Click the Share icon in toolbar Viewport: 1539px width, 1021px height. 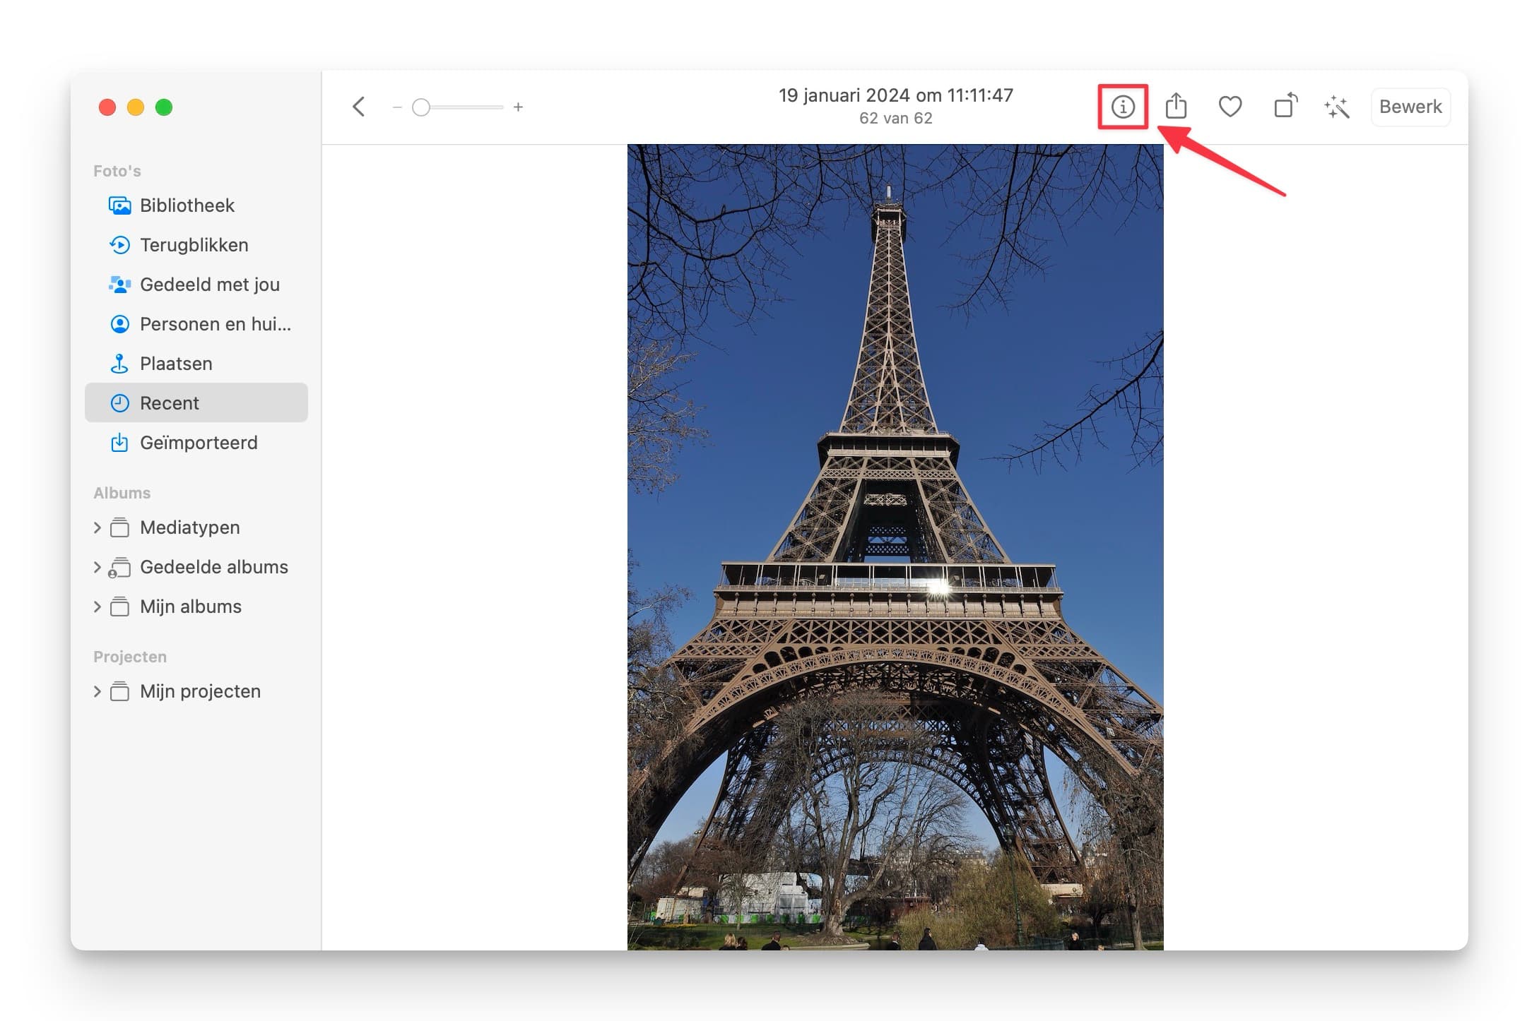(x=1176, y=107)
